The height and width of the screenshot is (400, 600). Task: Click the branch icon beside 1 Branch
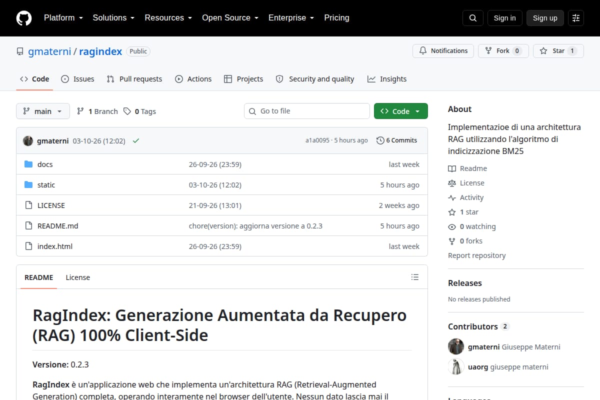(80, 111)
